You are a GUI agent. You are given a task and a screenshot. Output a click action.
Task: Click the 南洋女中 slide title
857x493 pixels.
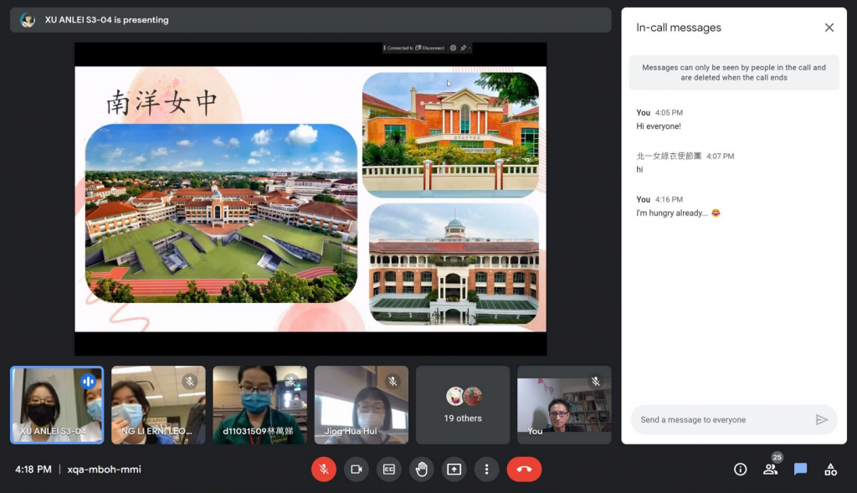pos(162,102)
